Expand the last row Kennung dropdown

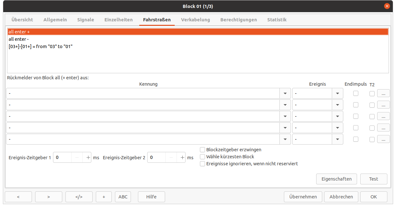tap(285, 139)
